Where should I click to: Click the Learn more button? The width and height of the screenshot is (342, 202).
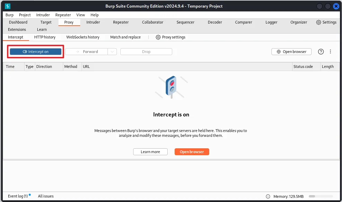coord(150,152)
